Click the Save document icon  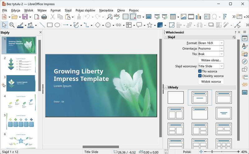coord(25,17)
